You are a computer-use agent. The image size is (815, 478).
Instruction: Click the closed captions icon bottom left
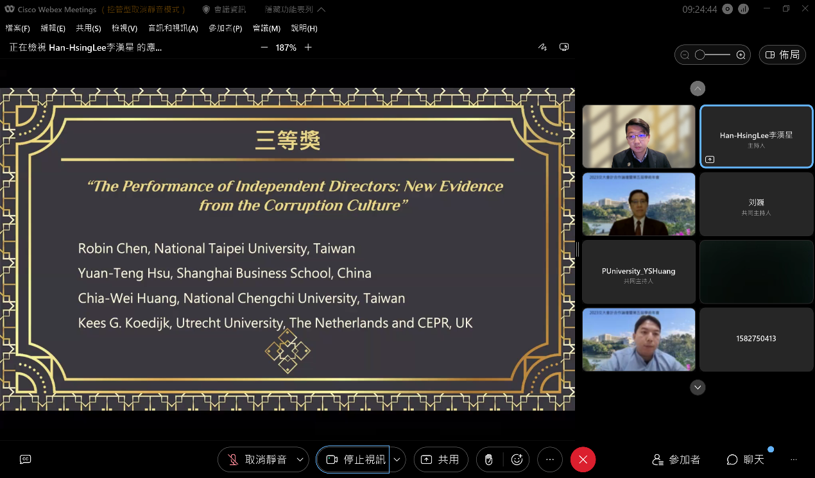click(x=25, y=459)
